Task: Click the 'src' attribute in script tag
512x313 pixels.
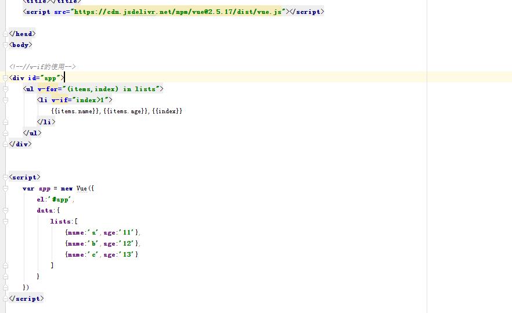Action: click(x=60, y=12)
